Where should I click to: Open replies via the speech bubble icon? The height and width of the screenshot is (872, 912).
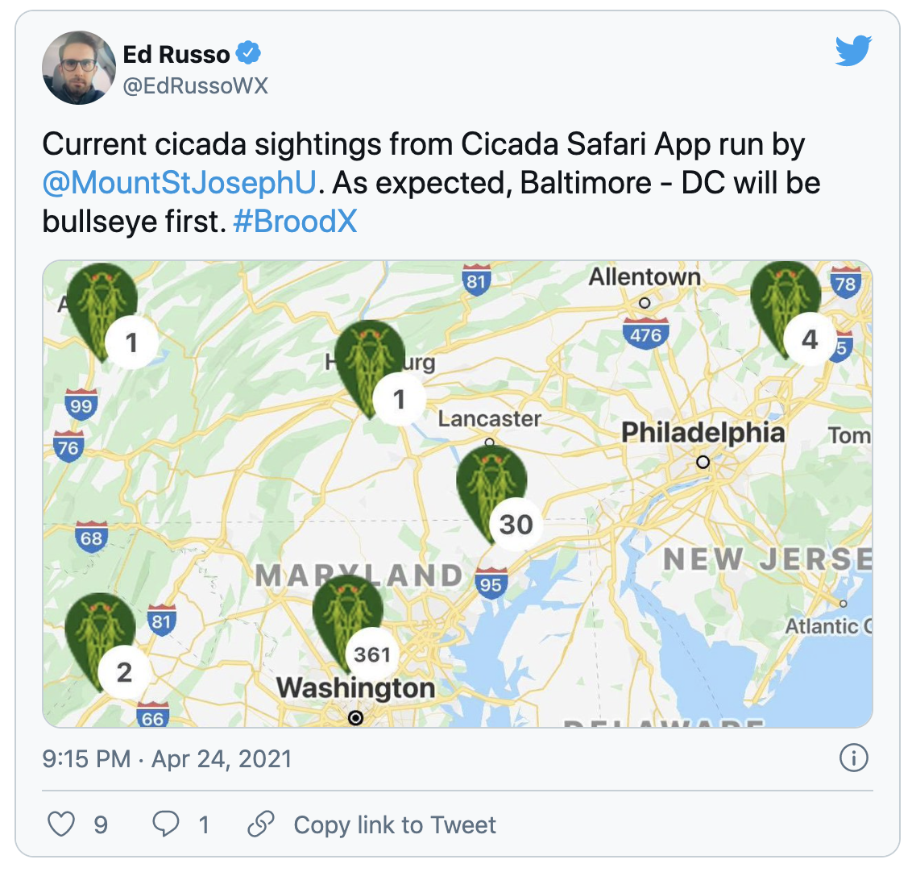point(166,824)
